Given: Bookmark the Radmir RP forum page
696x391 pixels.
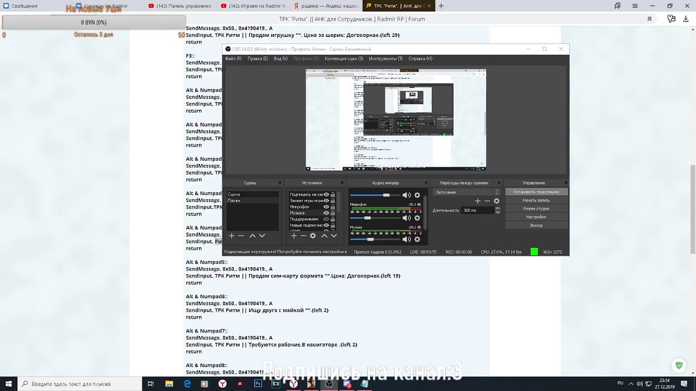Looking at the screenshot, I should click(x=649, y=19).
